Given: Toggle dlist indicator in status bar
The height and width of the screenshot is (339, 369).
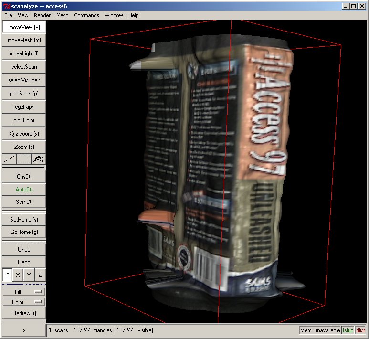Looking at the screenshot, I should (360, 330).
